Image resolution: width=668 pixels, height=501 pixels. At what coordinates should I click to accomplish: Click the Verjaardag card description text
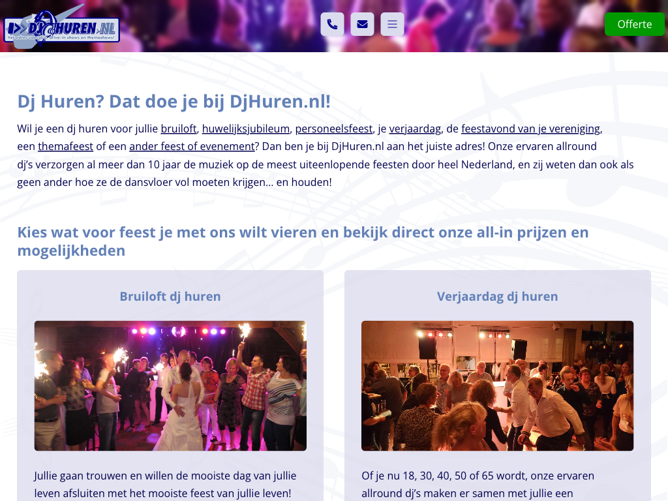point(478,485)
